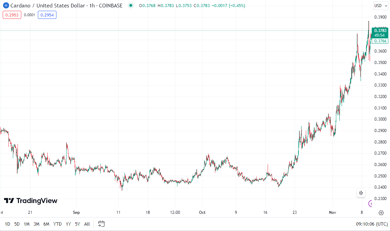Click the scroll to latest bar arrows
Screen dimensions: 390x231
click(x=361, y=193)
